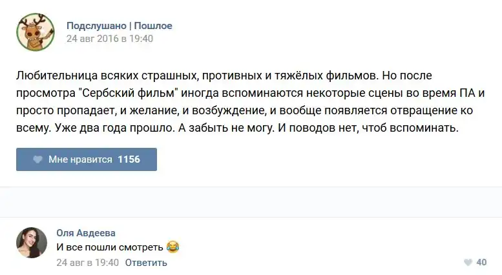Click the post timestamp "24 авг 2016 в 19:40"
Viewport: 502px width, 275px height.
[109, 39]
